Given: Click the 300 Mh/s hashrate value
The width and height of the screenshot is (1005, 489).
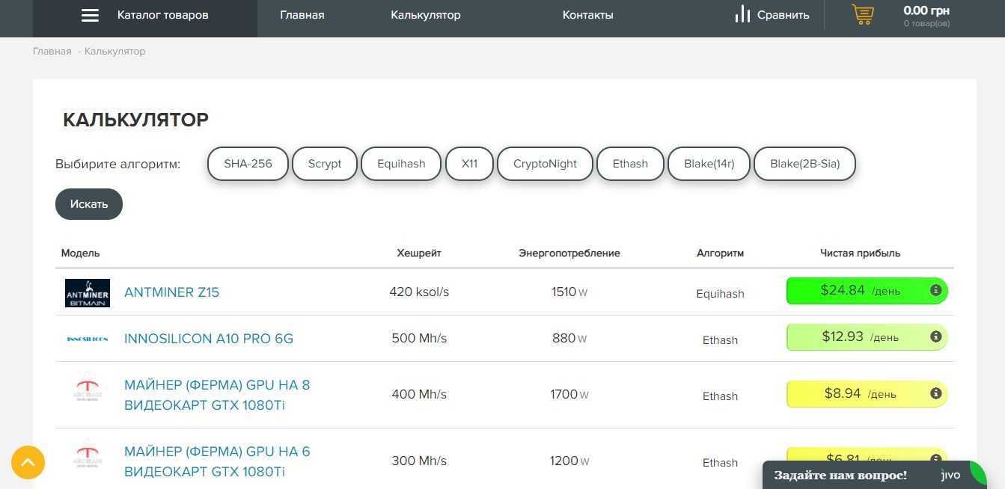Looking at the screenshot, I should pos(419,461).
